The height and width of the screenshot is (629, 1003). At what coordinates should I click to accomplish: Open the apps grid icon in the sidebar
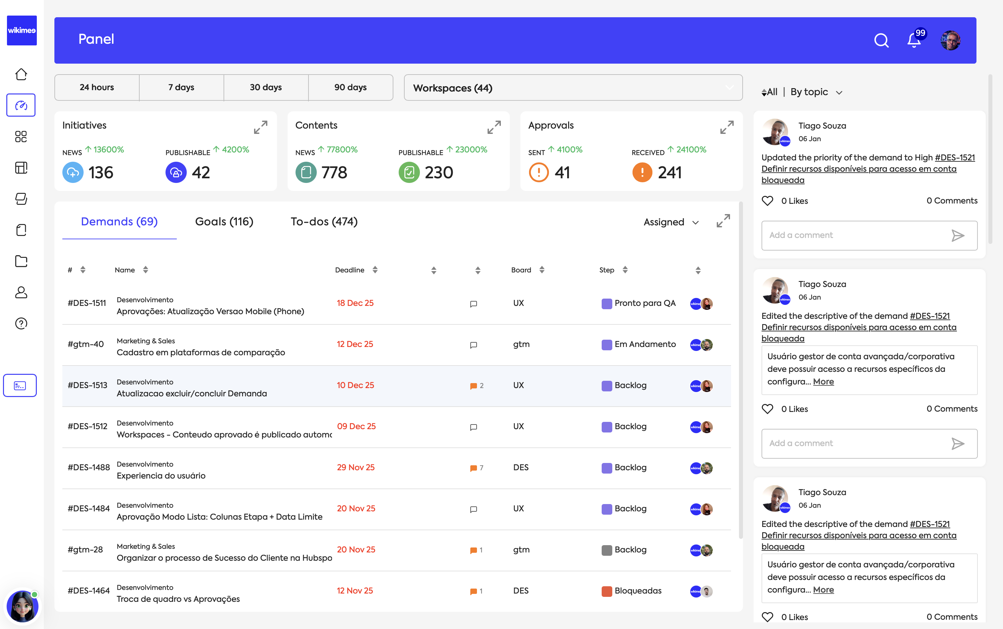point(21,136)
